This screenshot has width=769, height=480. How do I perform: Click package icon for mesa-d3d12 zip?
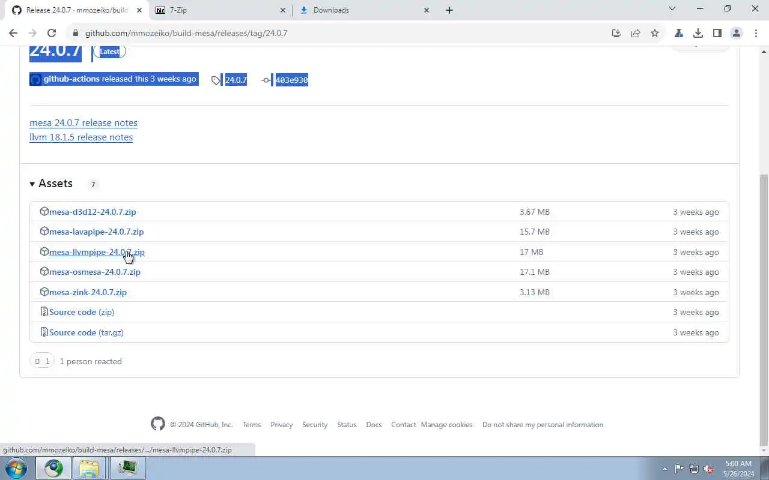(x=44, y=211)
